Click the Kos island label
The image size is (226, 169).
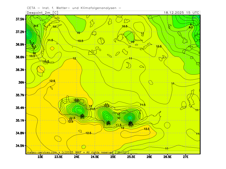(x=191, y=46)
